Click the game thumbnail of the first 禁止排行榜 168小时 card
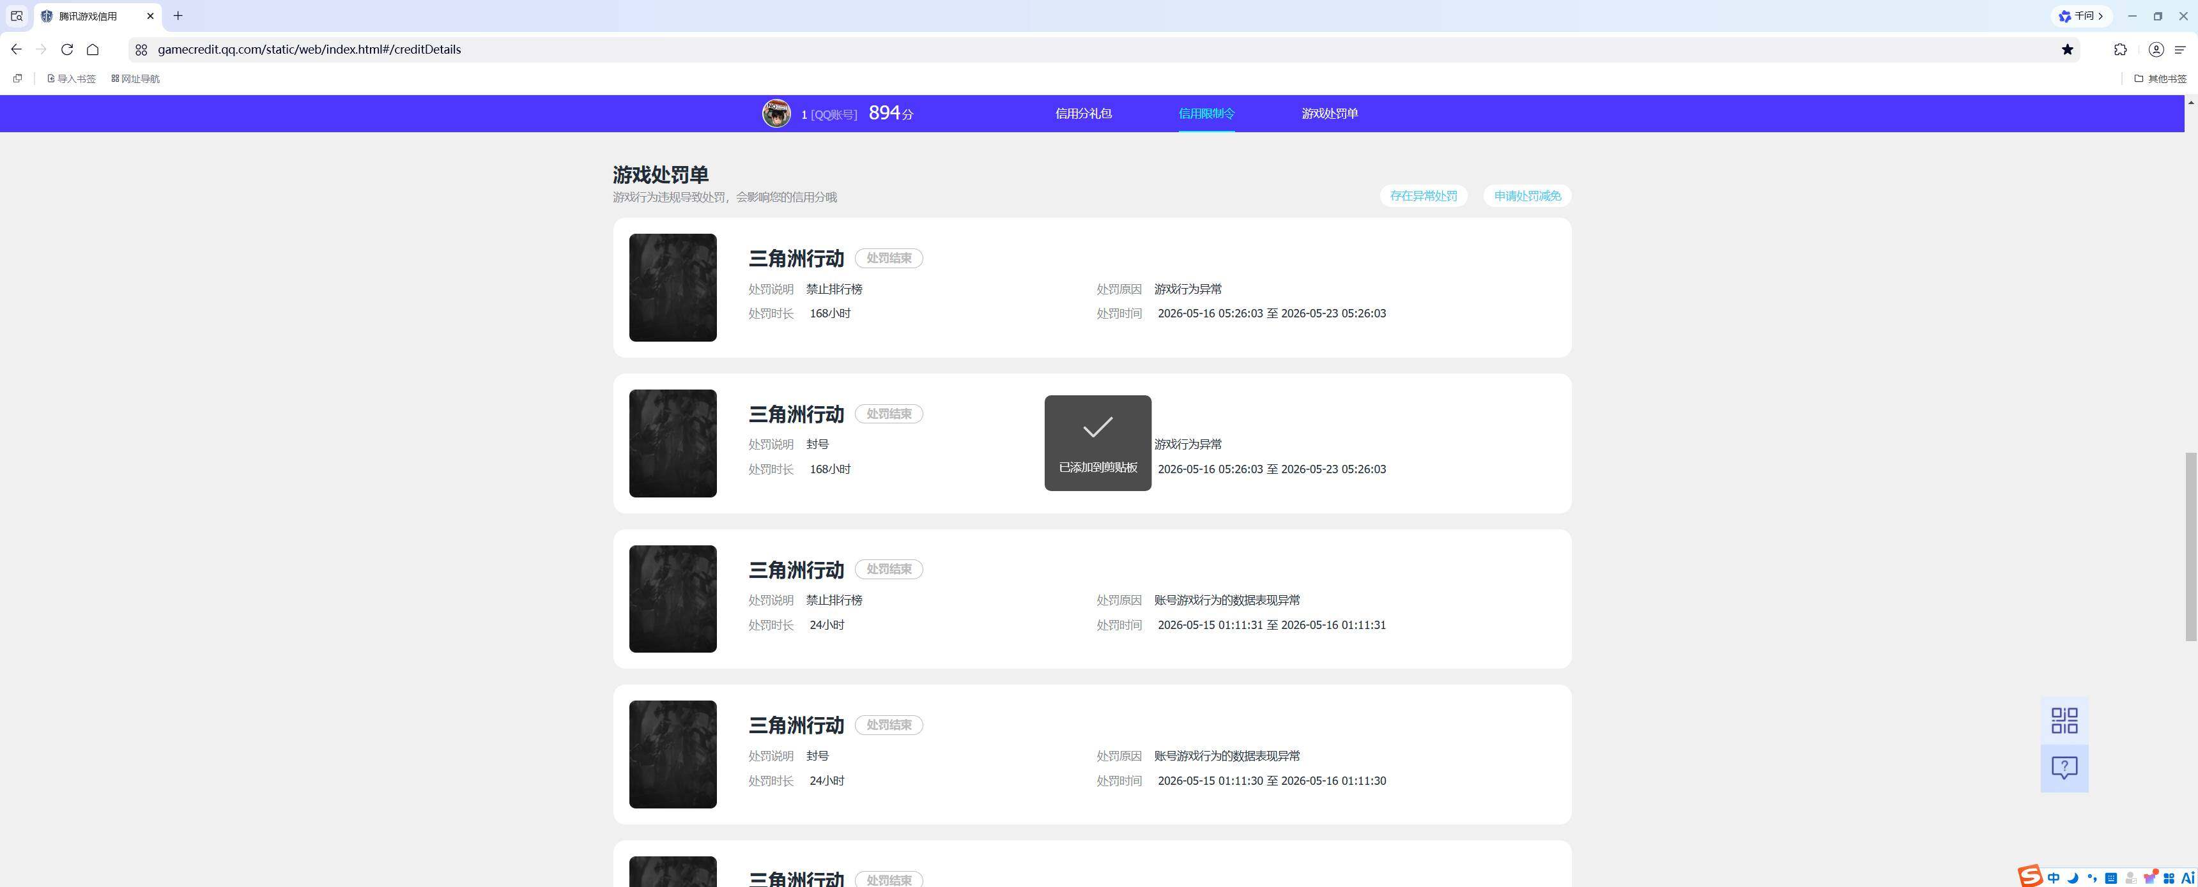Viewport: 2198px width, 887px height. (x=672, y=287)
